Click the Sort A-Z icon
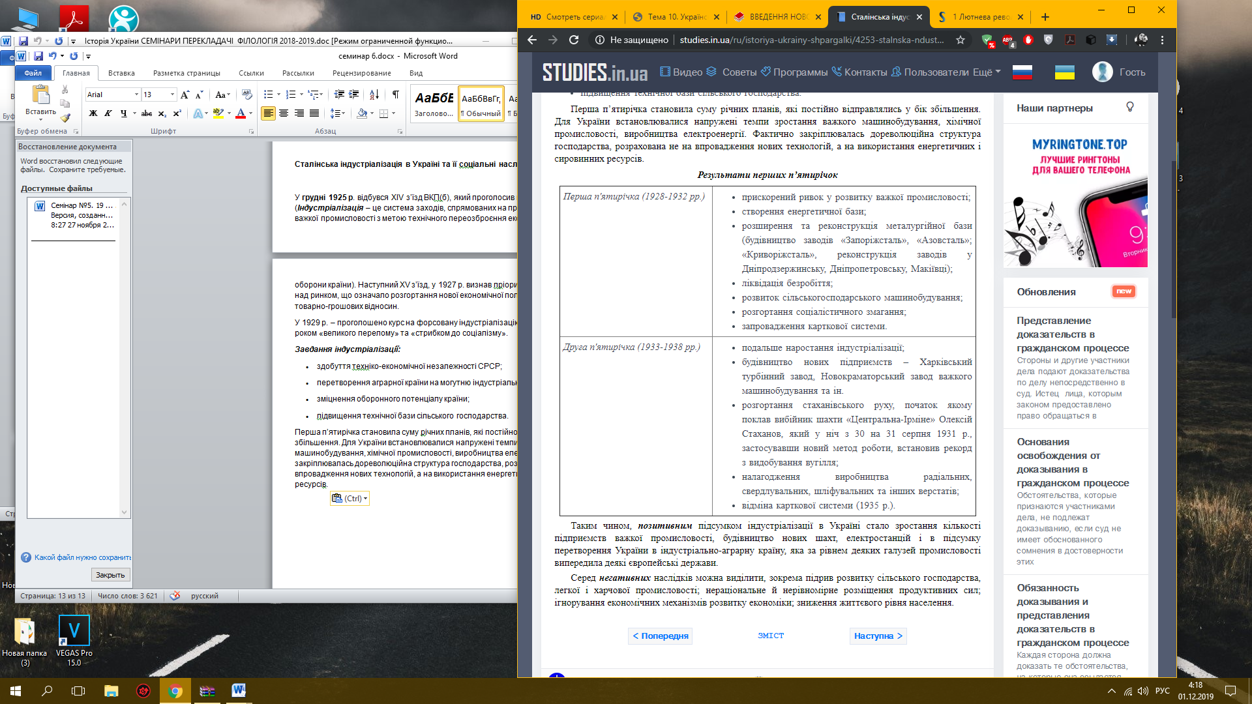The image size is (1252, 704). click(374, 95)
